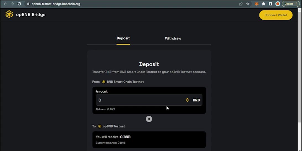Click the Update button in Chrome
The image size is (302, 151).
click(x=289, y=4)
